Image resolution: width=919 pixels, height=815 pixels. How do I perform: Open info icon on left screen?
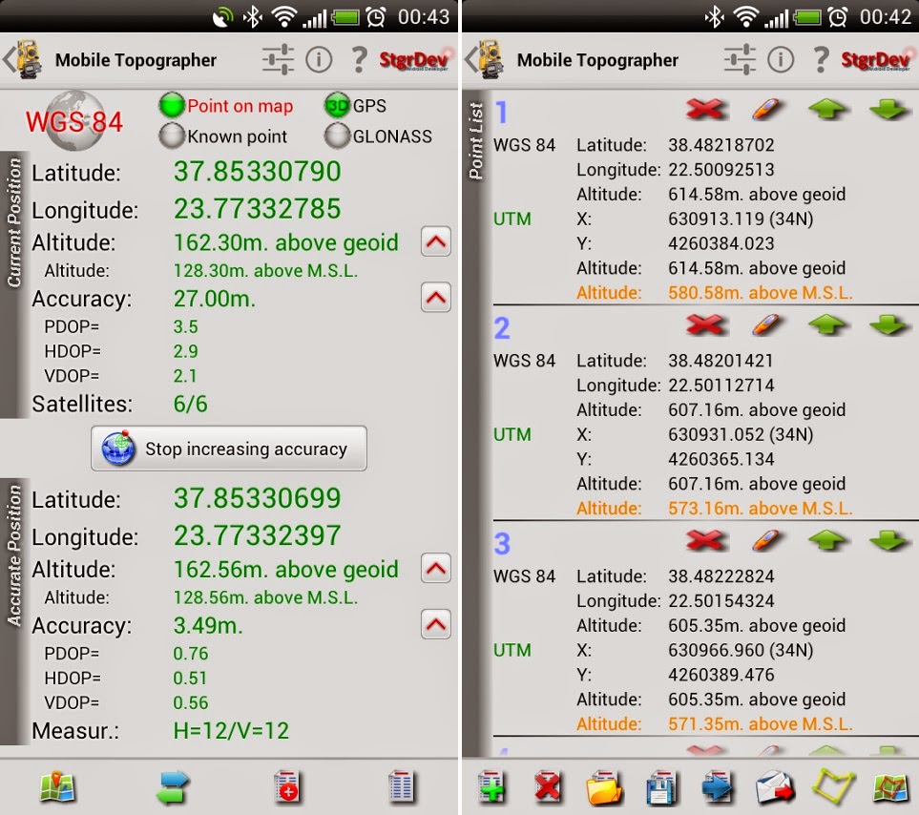point(319,59)
